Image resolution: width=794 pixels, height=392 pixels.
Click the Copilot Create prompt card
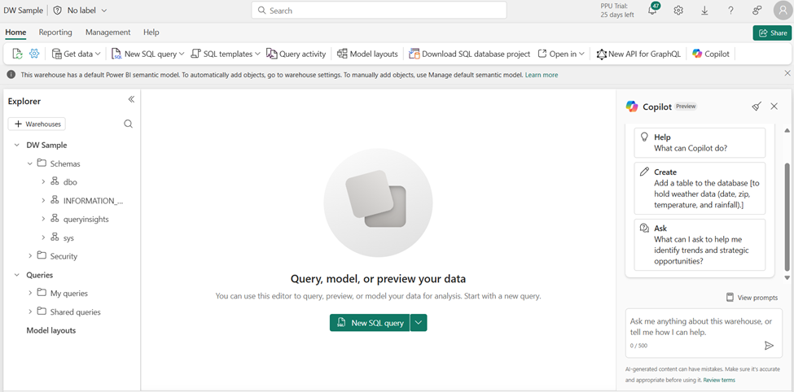point(700,188)
